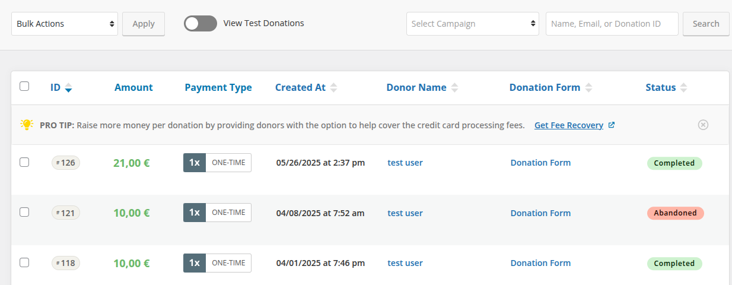Enable the View Test Donations toggle
This screenshot has height=285, width=732.
pyautogui.click(x=200, y=24)
